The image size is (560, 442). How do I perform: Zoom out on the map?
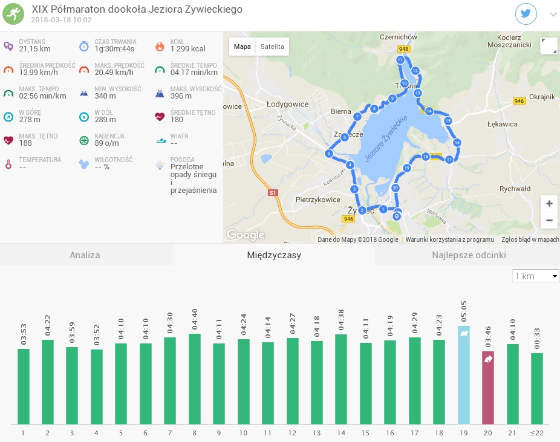tap(549, 221)
